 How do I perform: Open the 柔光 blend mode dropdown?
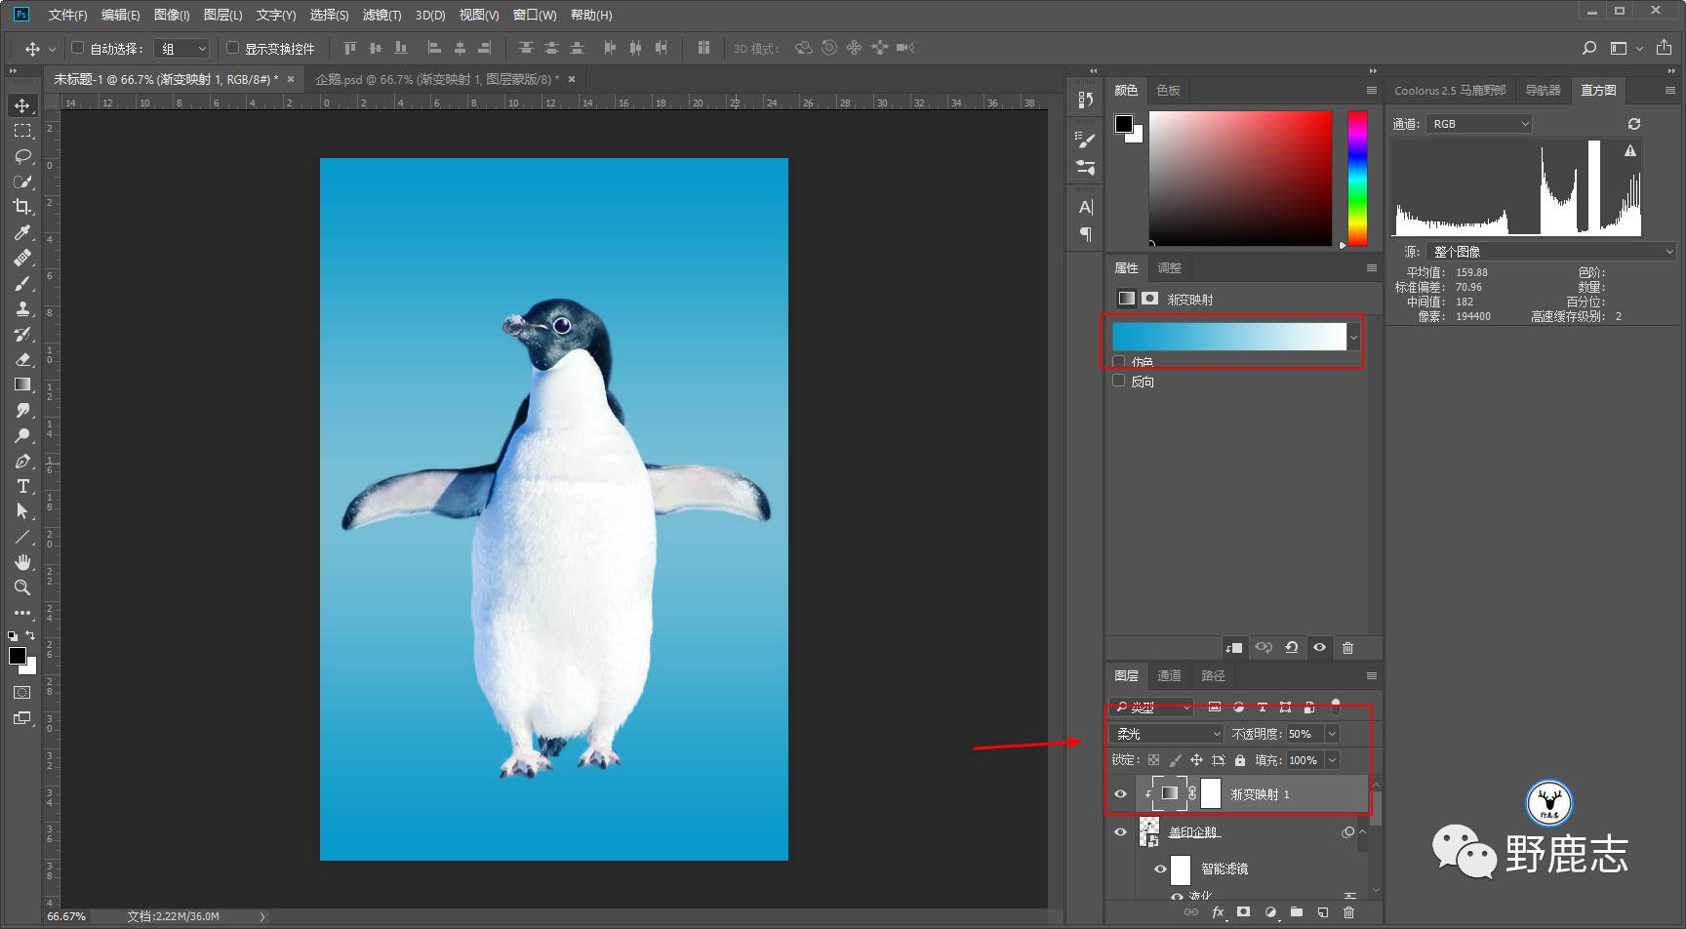(1167, 734)
